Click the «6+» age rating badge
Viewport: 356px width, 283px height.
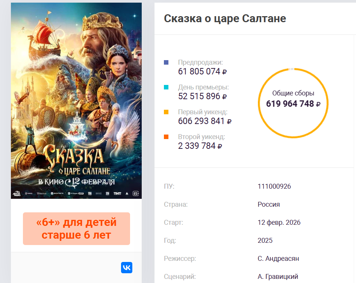coord(76,229)
